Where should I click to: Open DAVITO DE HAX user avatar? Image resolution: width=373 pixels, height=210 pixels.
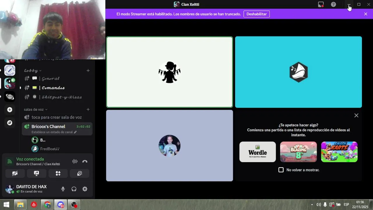10,189
